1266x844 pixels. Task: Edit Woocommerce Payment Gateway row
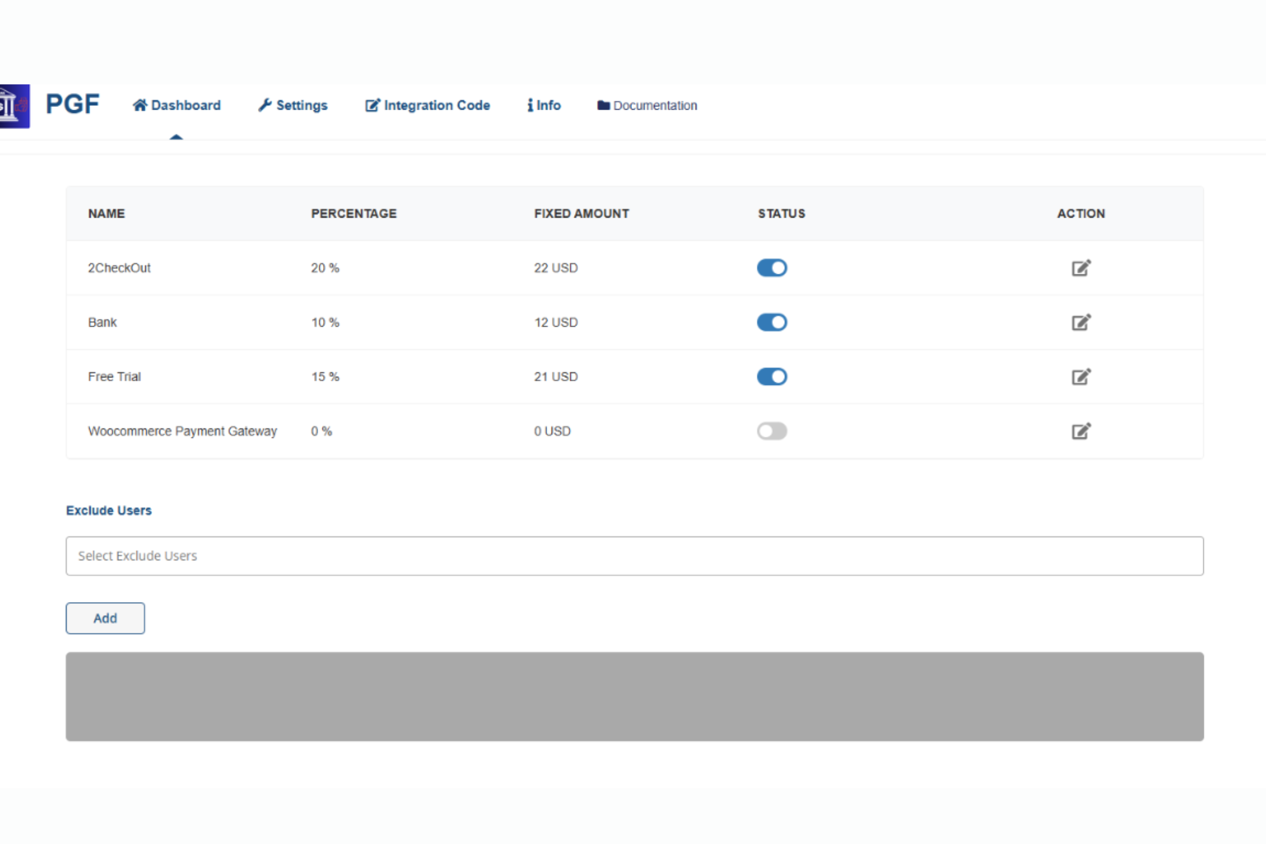(x=1081, y=431)
